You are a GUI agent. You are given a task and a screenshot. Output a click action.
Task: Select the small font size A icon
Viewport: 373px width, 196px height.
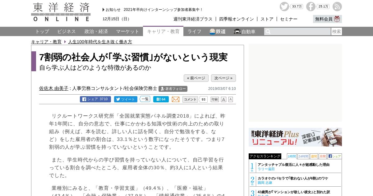pyautogui.click(x=231, y=99)
